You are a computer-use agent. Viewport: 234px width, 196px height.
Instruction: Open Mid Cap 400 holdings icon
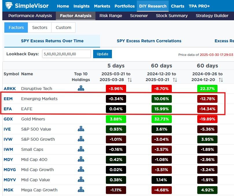(x=81, y=159)
